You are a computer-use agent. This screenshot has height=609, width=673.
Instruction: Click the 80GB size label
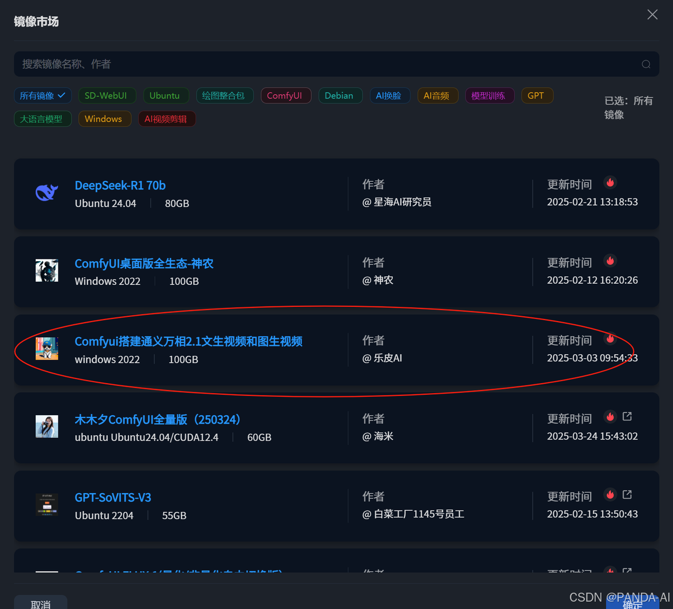click(x=177, y=204)
